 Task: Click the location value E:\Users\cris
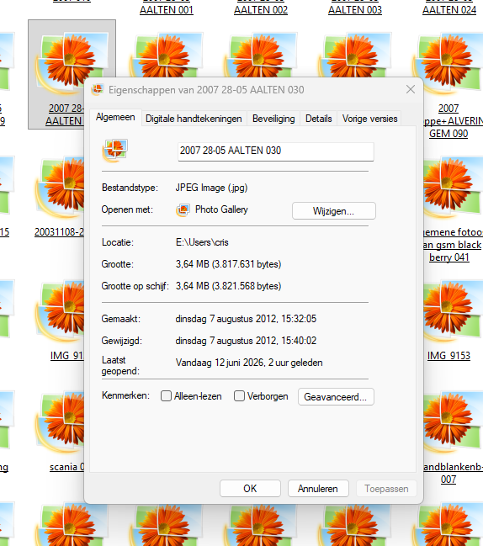pyautogui.click(x=202, y=242)
